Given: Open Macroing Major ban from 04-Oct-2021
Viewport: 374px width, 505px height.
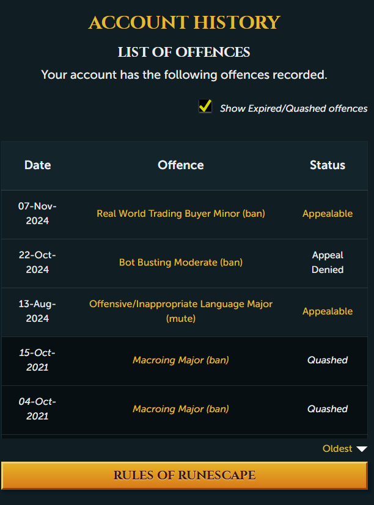Looking at the screenshot, I should [x=181, y=409].
